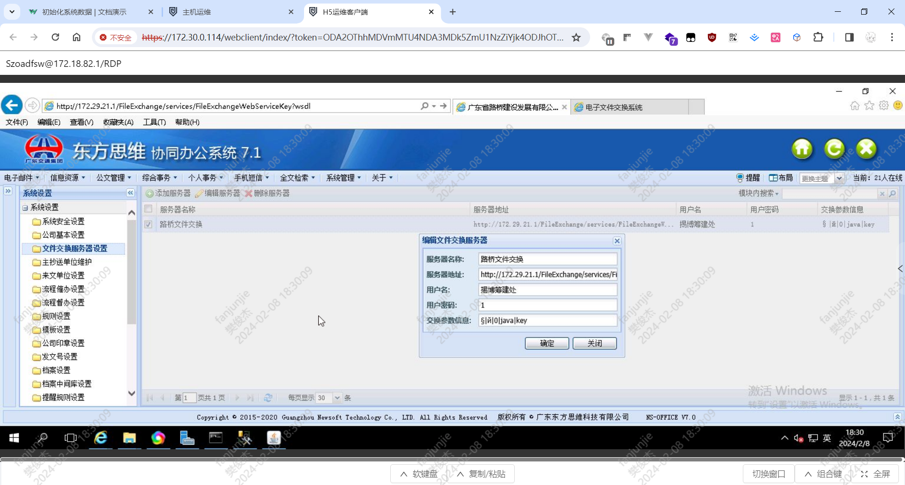Click the green Home icon in the banner
Image resolution: width=905 pixels, height=485 pixels.
point(802,149)
